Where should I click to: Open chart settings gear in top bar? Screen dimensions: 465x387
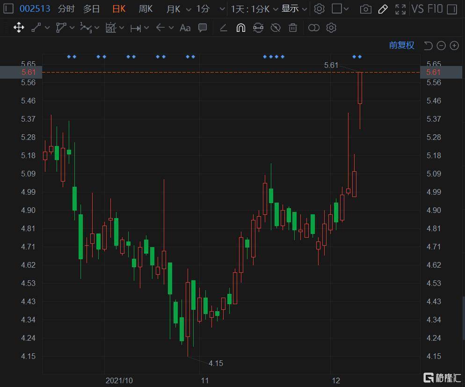point(319,9)
